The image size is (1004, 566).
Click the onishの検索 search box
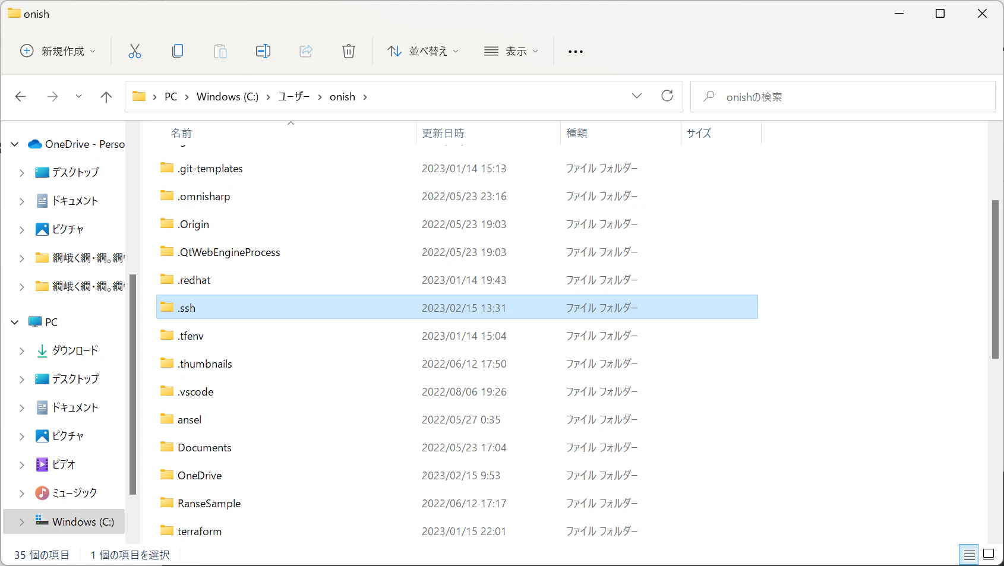pos(843,96)
